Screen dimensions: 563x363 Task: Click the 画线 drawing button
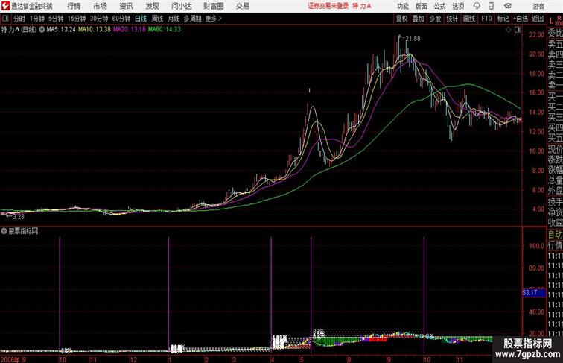coord(469,19)
